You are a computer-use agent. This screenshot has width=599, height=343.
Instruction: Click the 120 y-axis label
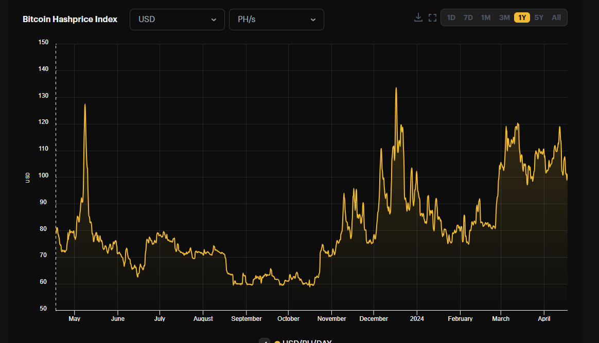44,122
